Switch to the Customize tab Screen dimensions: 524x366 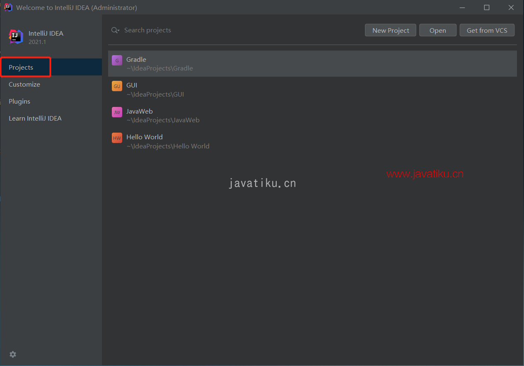(51, 84)
